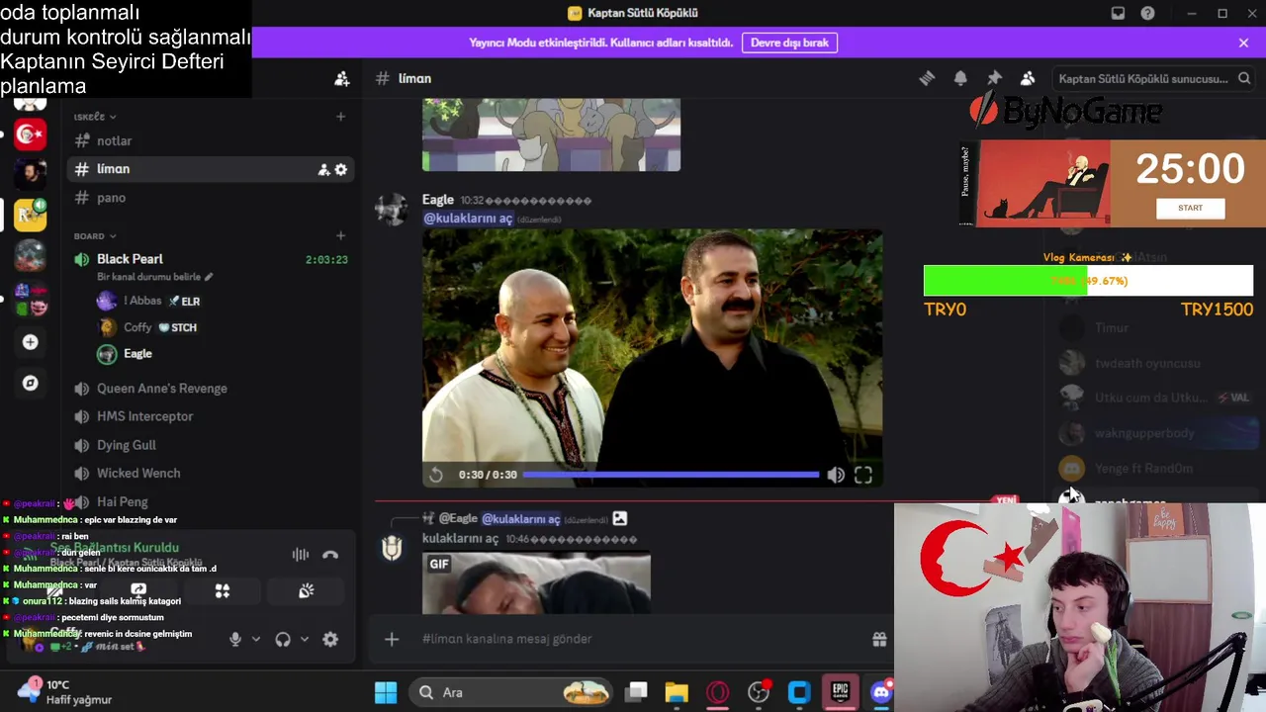Open liman channel settings gear
Viewport: 1266px width, 712px height.
(x=341, y=170)
